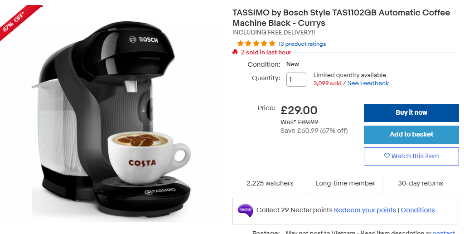
Task: Click the heart icon to watch item
Action: pos(387,156)
